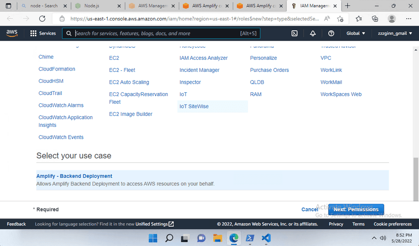Choose WorkSpaces Web service
The height and width of the screenshot is (246, 419).
click(x=341, y=94)
